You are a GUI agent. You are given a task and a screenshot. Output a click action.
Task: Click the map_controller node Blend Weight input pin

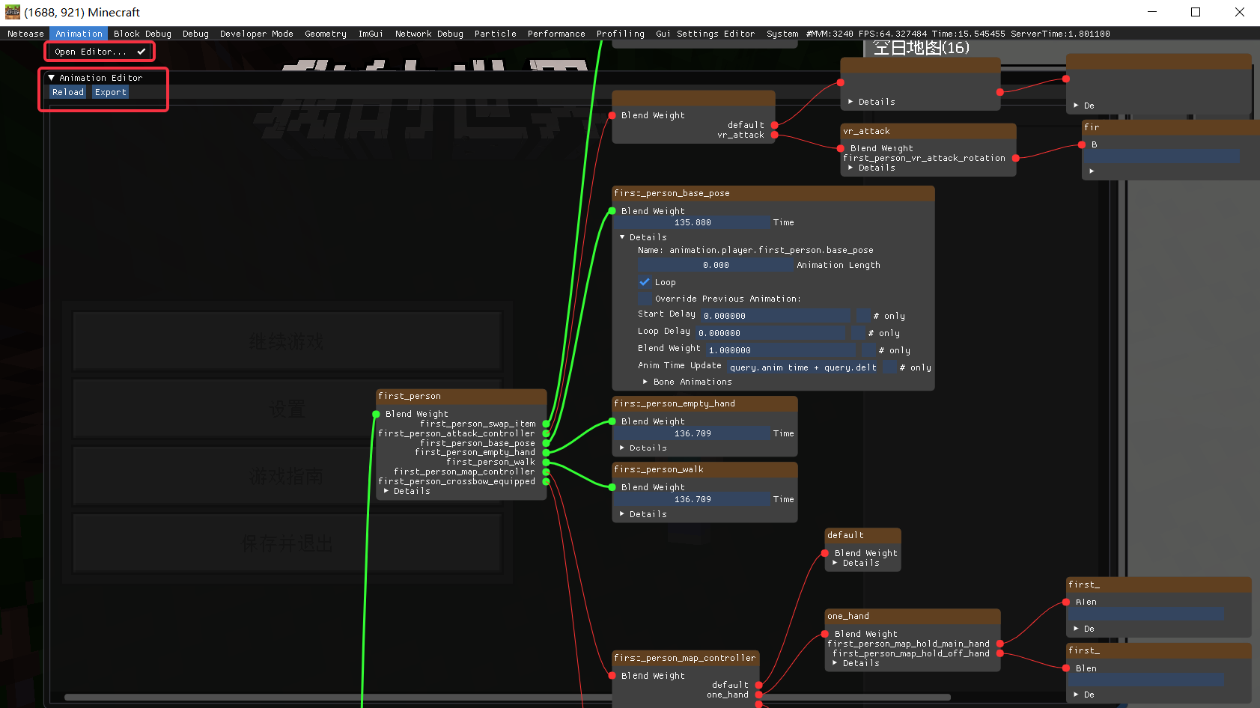click(x=612, y=676)
